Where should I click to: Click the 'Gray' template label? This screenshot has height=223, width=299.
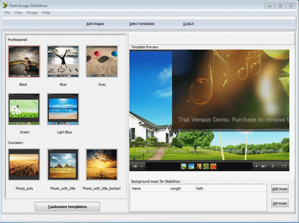click(x=102, y=84)
